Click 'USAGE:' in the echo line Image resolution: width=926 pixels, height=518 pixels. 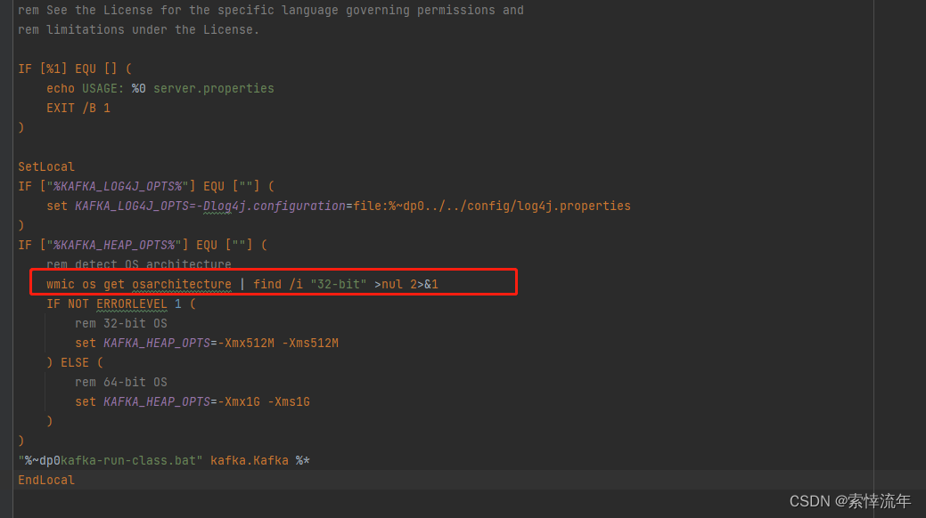click(x=103, y=88)
